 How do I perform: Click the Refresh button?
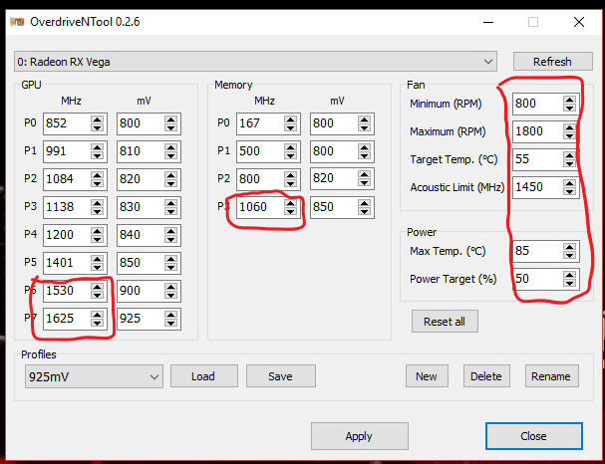552,62
